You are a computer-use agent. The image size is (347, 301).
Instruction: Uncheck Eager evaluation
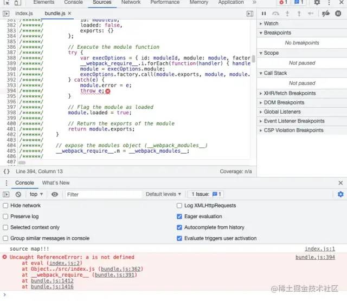179,217
